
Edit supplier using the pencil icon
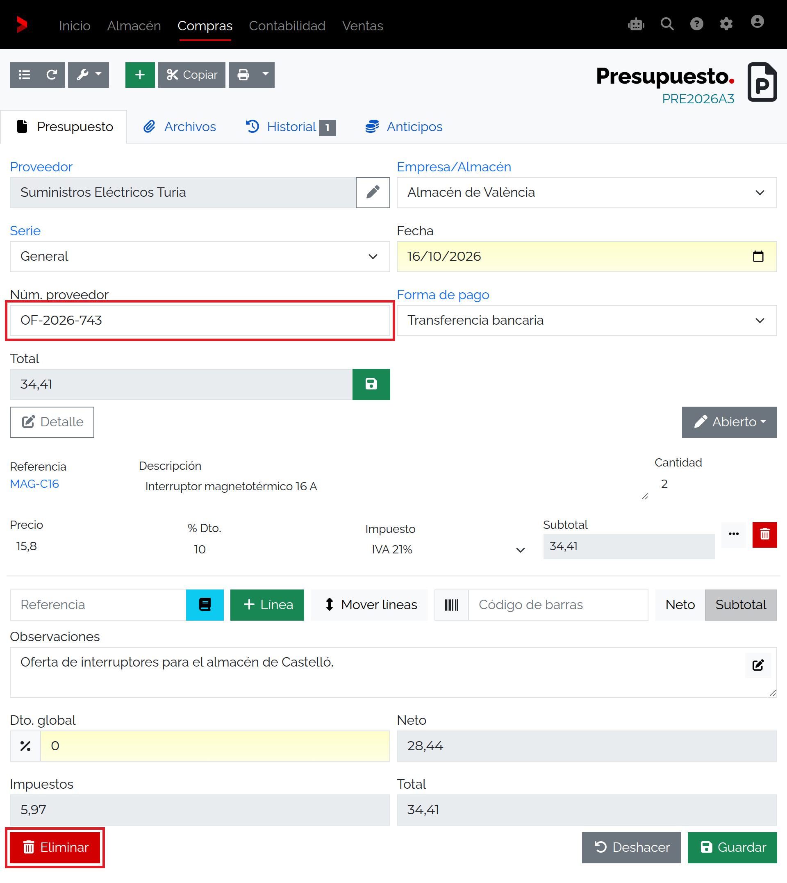coord(373,192)
